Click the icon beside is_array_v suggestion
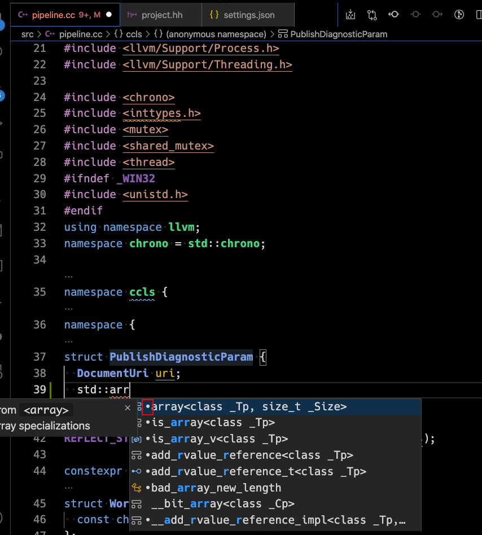482x535 pixels. pos(136,439)
